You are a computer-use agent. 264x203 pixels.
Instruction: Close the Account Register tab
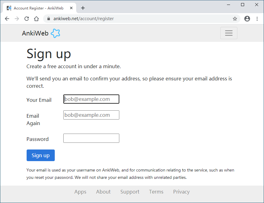pyautogui.click(x=71, y=8)
